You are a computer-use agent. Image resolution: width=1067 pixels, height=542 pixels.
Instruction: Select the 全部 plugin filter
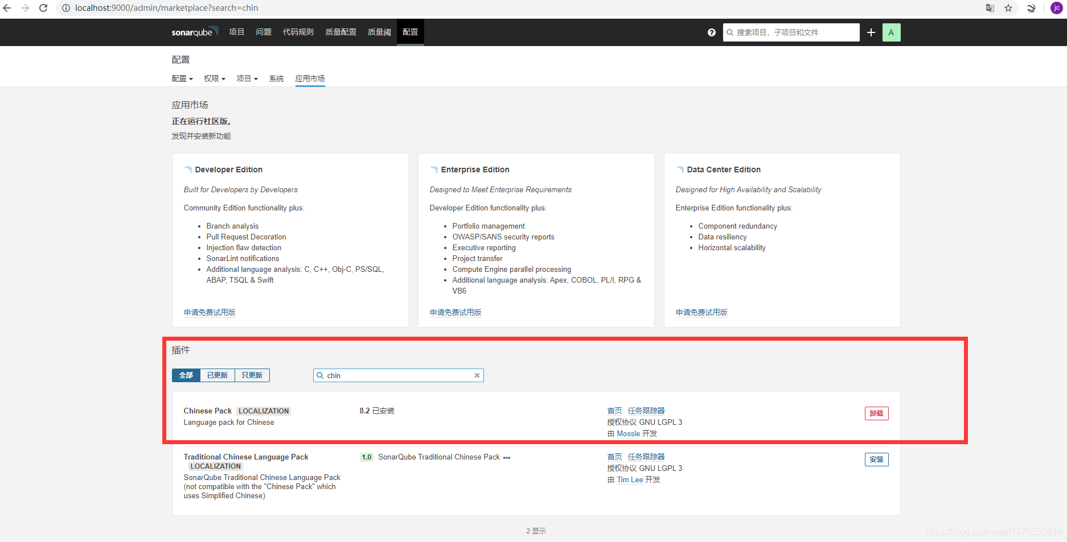[x=186, y=375]
